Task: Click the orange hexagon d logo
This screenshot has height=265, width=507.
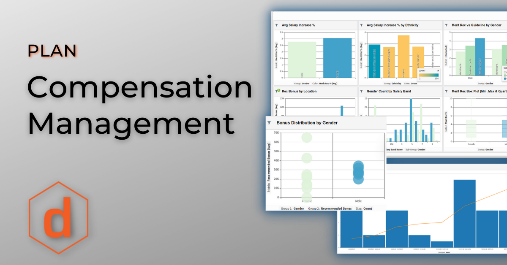Action: coord(58,218)
